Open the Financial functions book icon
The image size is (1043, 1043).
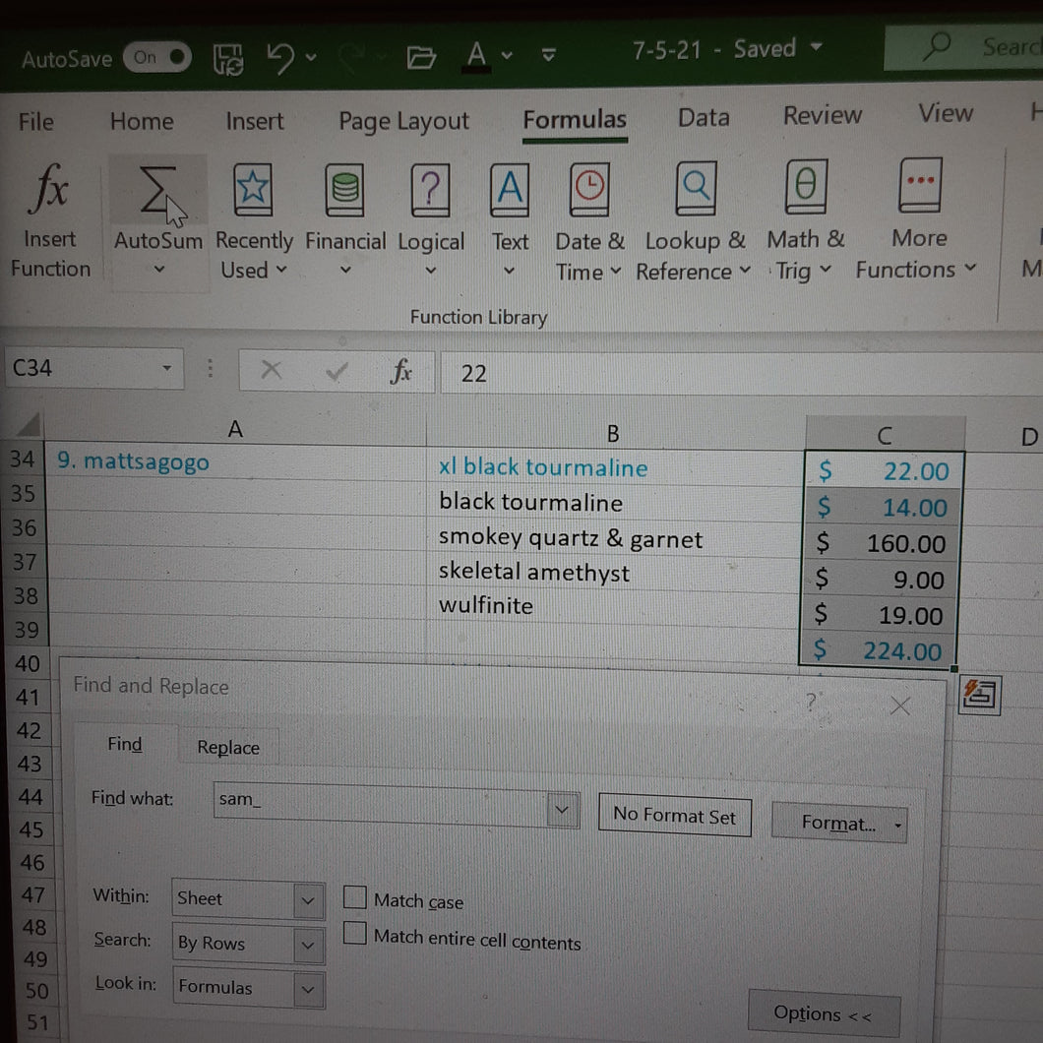(344, 190)
